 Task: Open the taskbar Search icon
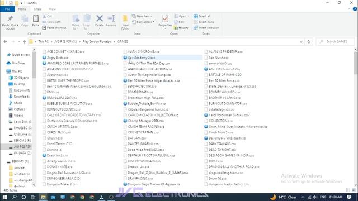coord(14,197)
